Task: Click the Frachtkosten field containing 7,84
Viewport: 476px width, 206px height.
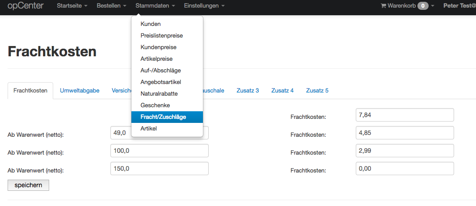Action: tap(404, 115)
